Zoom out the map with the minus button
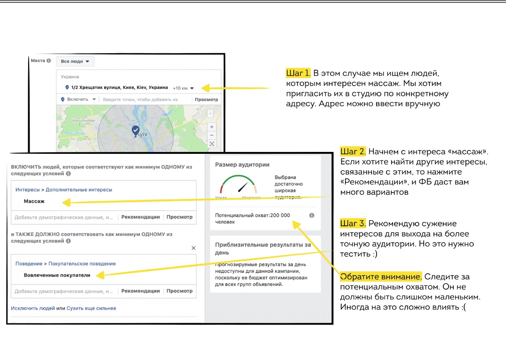The height and width of the screenshot is (356, 506). [x=212, y=135]
